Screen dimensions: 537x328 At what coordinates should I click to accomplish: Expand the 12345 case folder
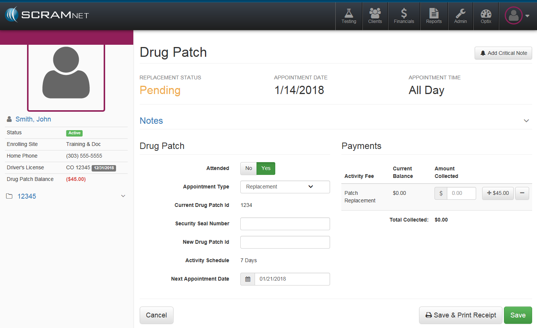pyautogui.click(x=123, y=196)
